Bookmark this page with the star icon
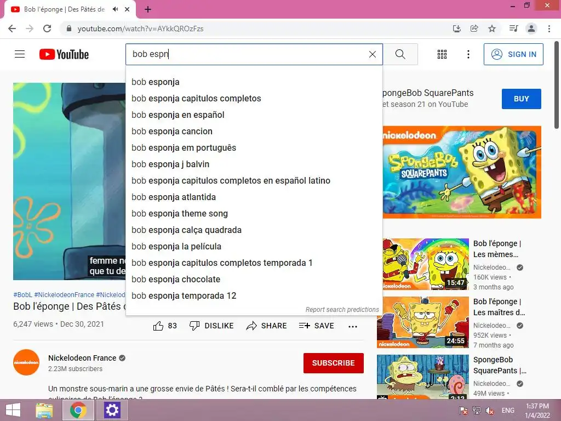The height and width of the screenshot is (421, 561). point(492,29)
